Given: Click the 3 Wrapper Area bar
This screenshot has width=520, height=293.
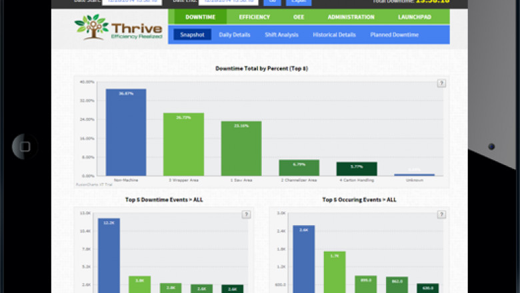Looking at the screenshot, I should tap(183, 144).
